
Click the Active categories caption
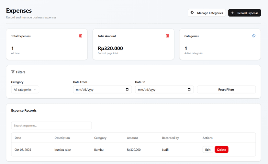click(x=194, y=53)
